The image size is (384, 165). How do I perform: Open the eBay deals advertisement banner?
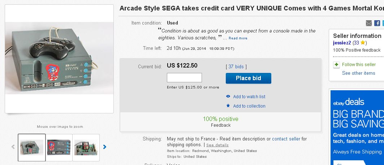click(357, 126)
